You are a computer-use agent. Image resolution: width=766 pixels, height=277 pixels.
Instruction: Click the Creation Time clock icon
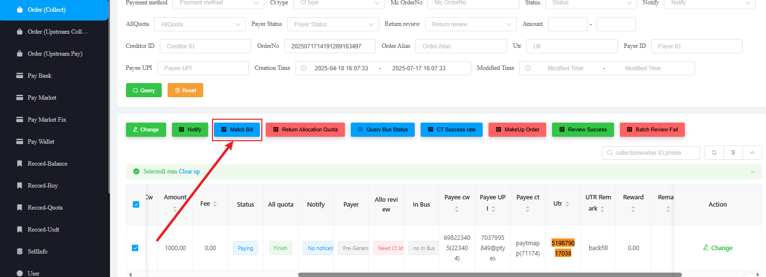[303, 68]
